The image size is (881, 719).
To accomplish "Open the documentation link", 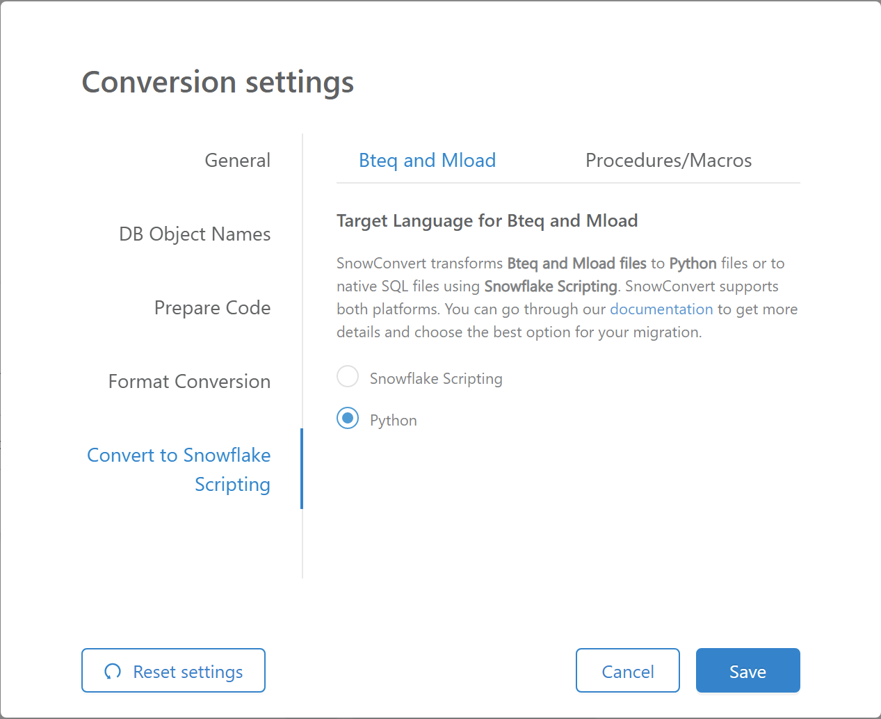I will [661, 309].
